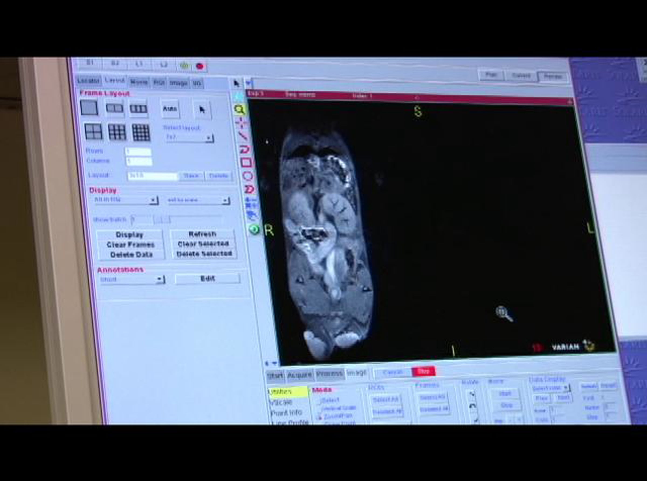This screenshot has width=647, height=481.
Task: Click the Cancel button beside Stop
Action: 393,372
